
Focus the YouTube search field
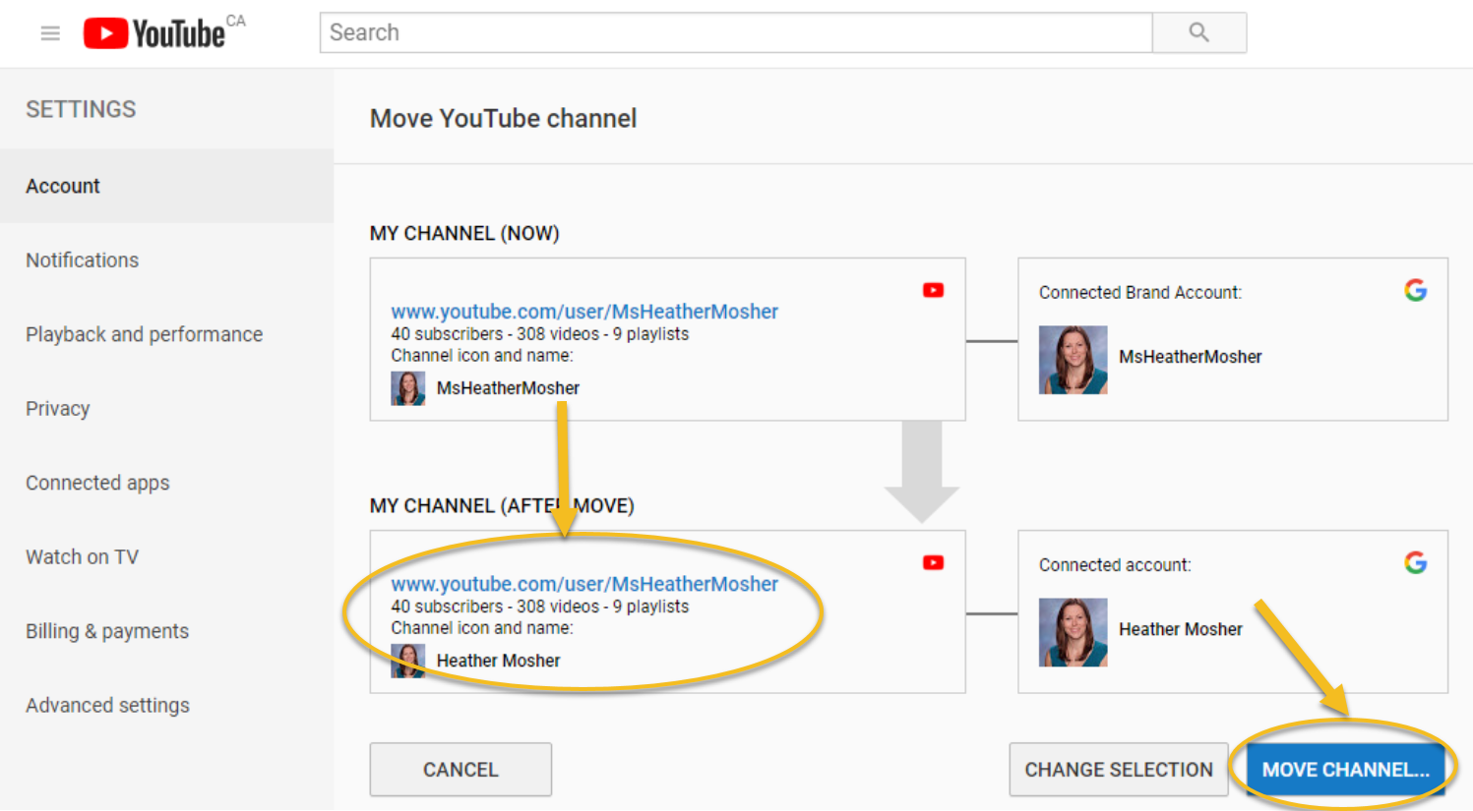point(736,32)
